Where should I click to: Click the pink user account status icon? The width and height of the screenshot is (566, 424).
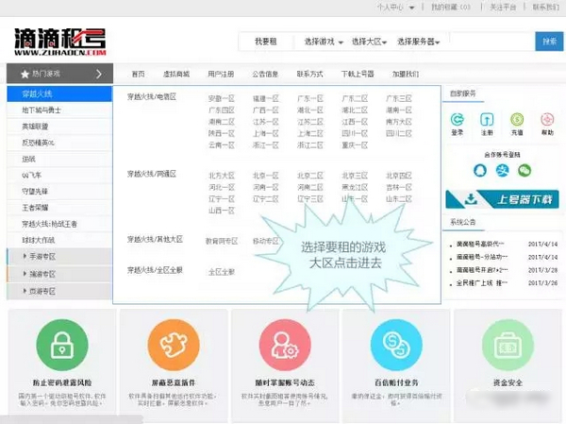(x=285, y=346)
